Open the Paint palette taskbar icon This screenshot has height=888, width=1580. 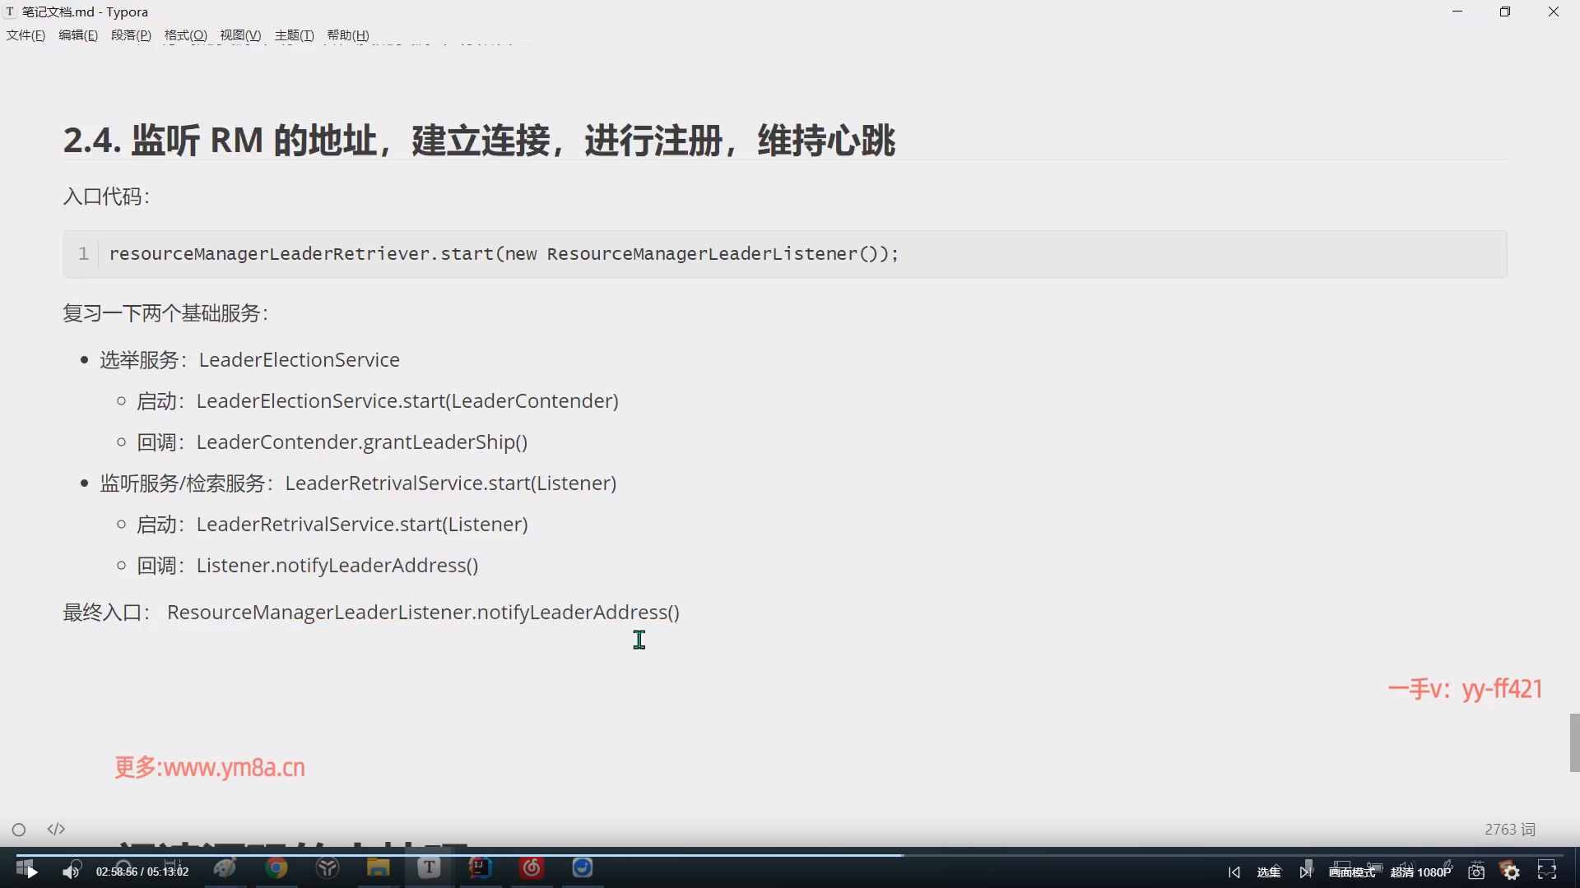click(x=225, y=868)
